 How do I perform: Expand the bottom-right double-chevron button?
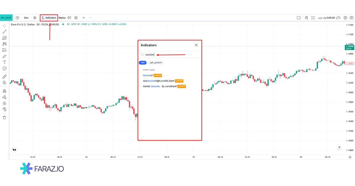point(339,147)
